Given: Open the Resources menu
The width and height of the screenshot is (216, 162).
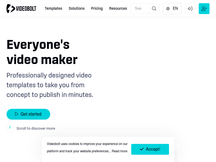Looking at the screenshot, I should [118, 9].
